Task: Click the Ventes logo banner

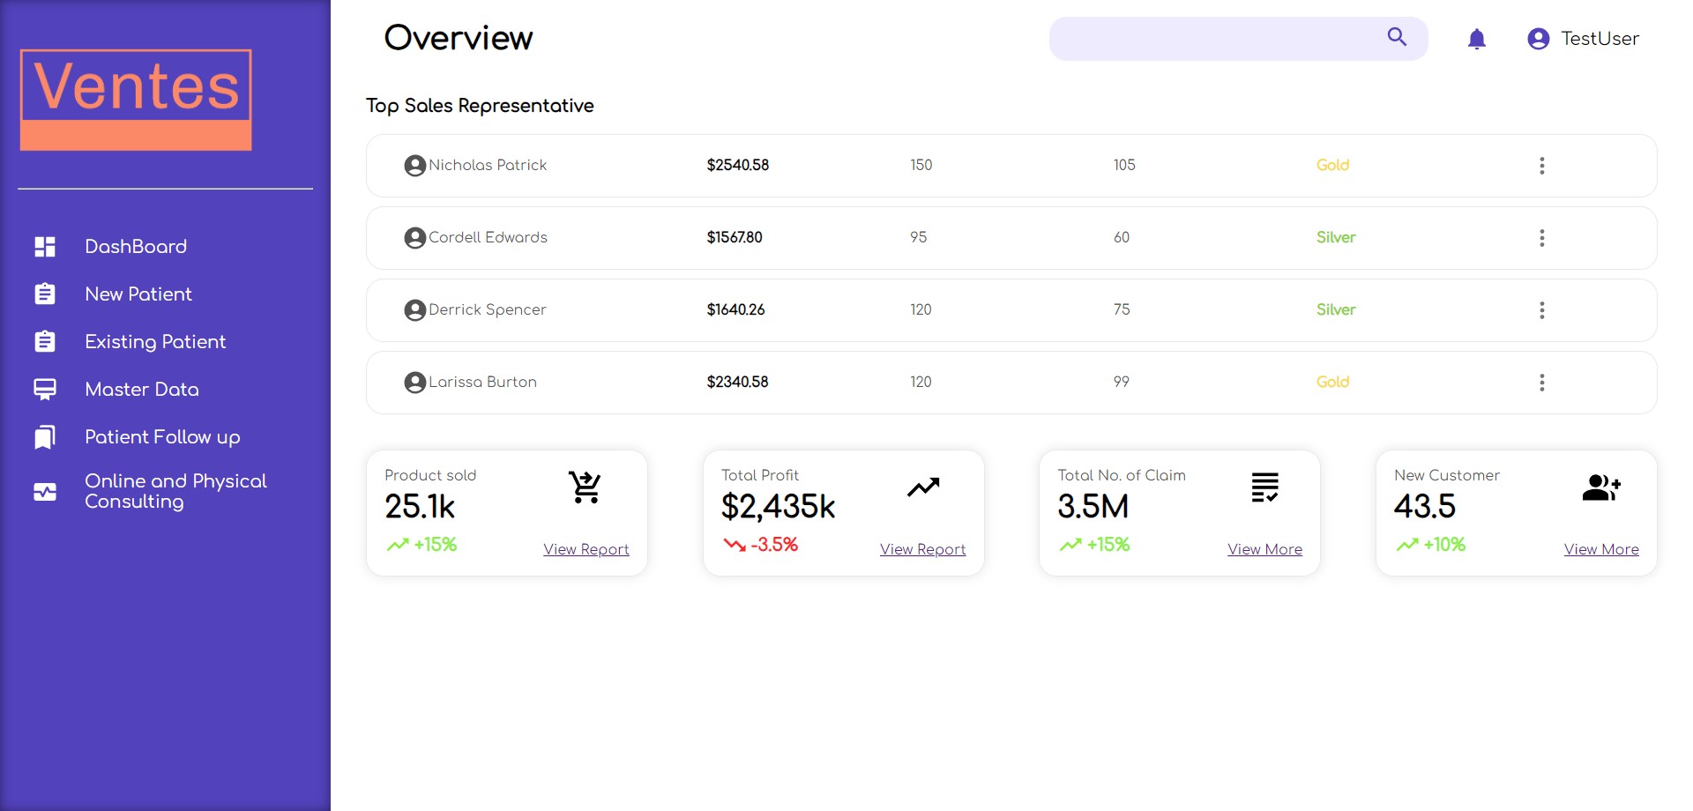Action: point(136,97)
